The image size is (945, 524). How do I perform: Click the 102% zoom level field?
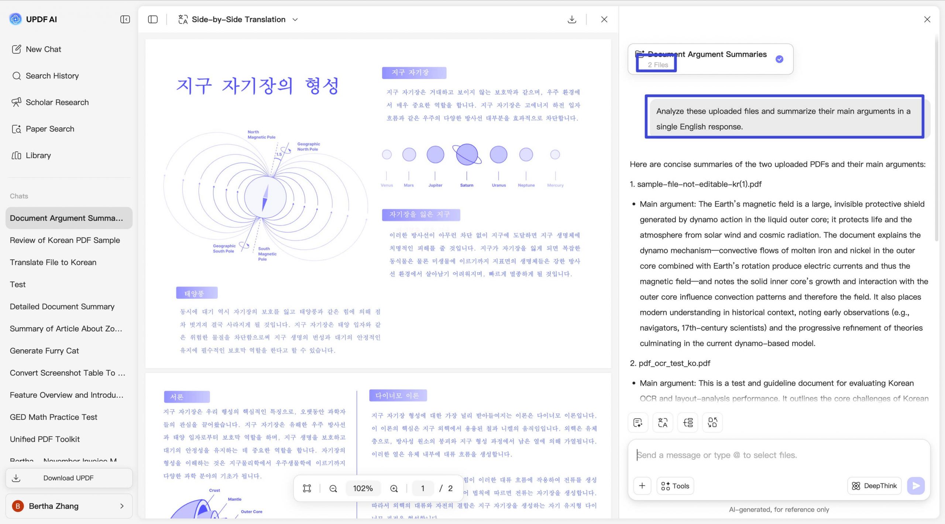coord(363,488)
